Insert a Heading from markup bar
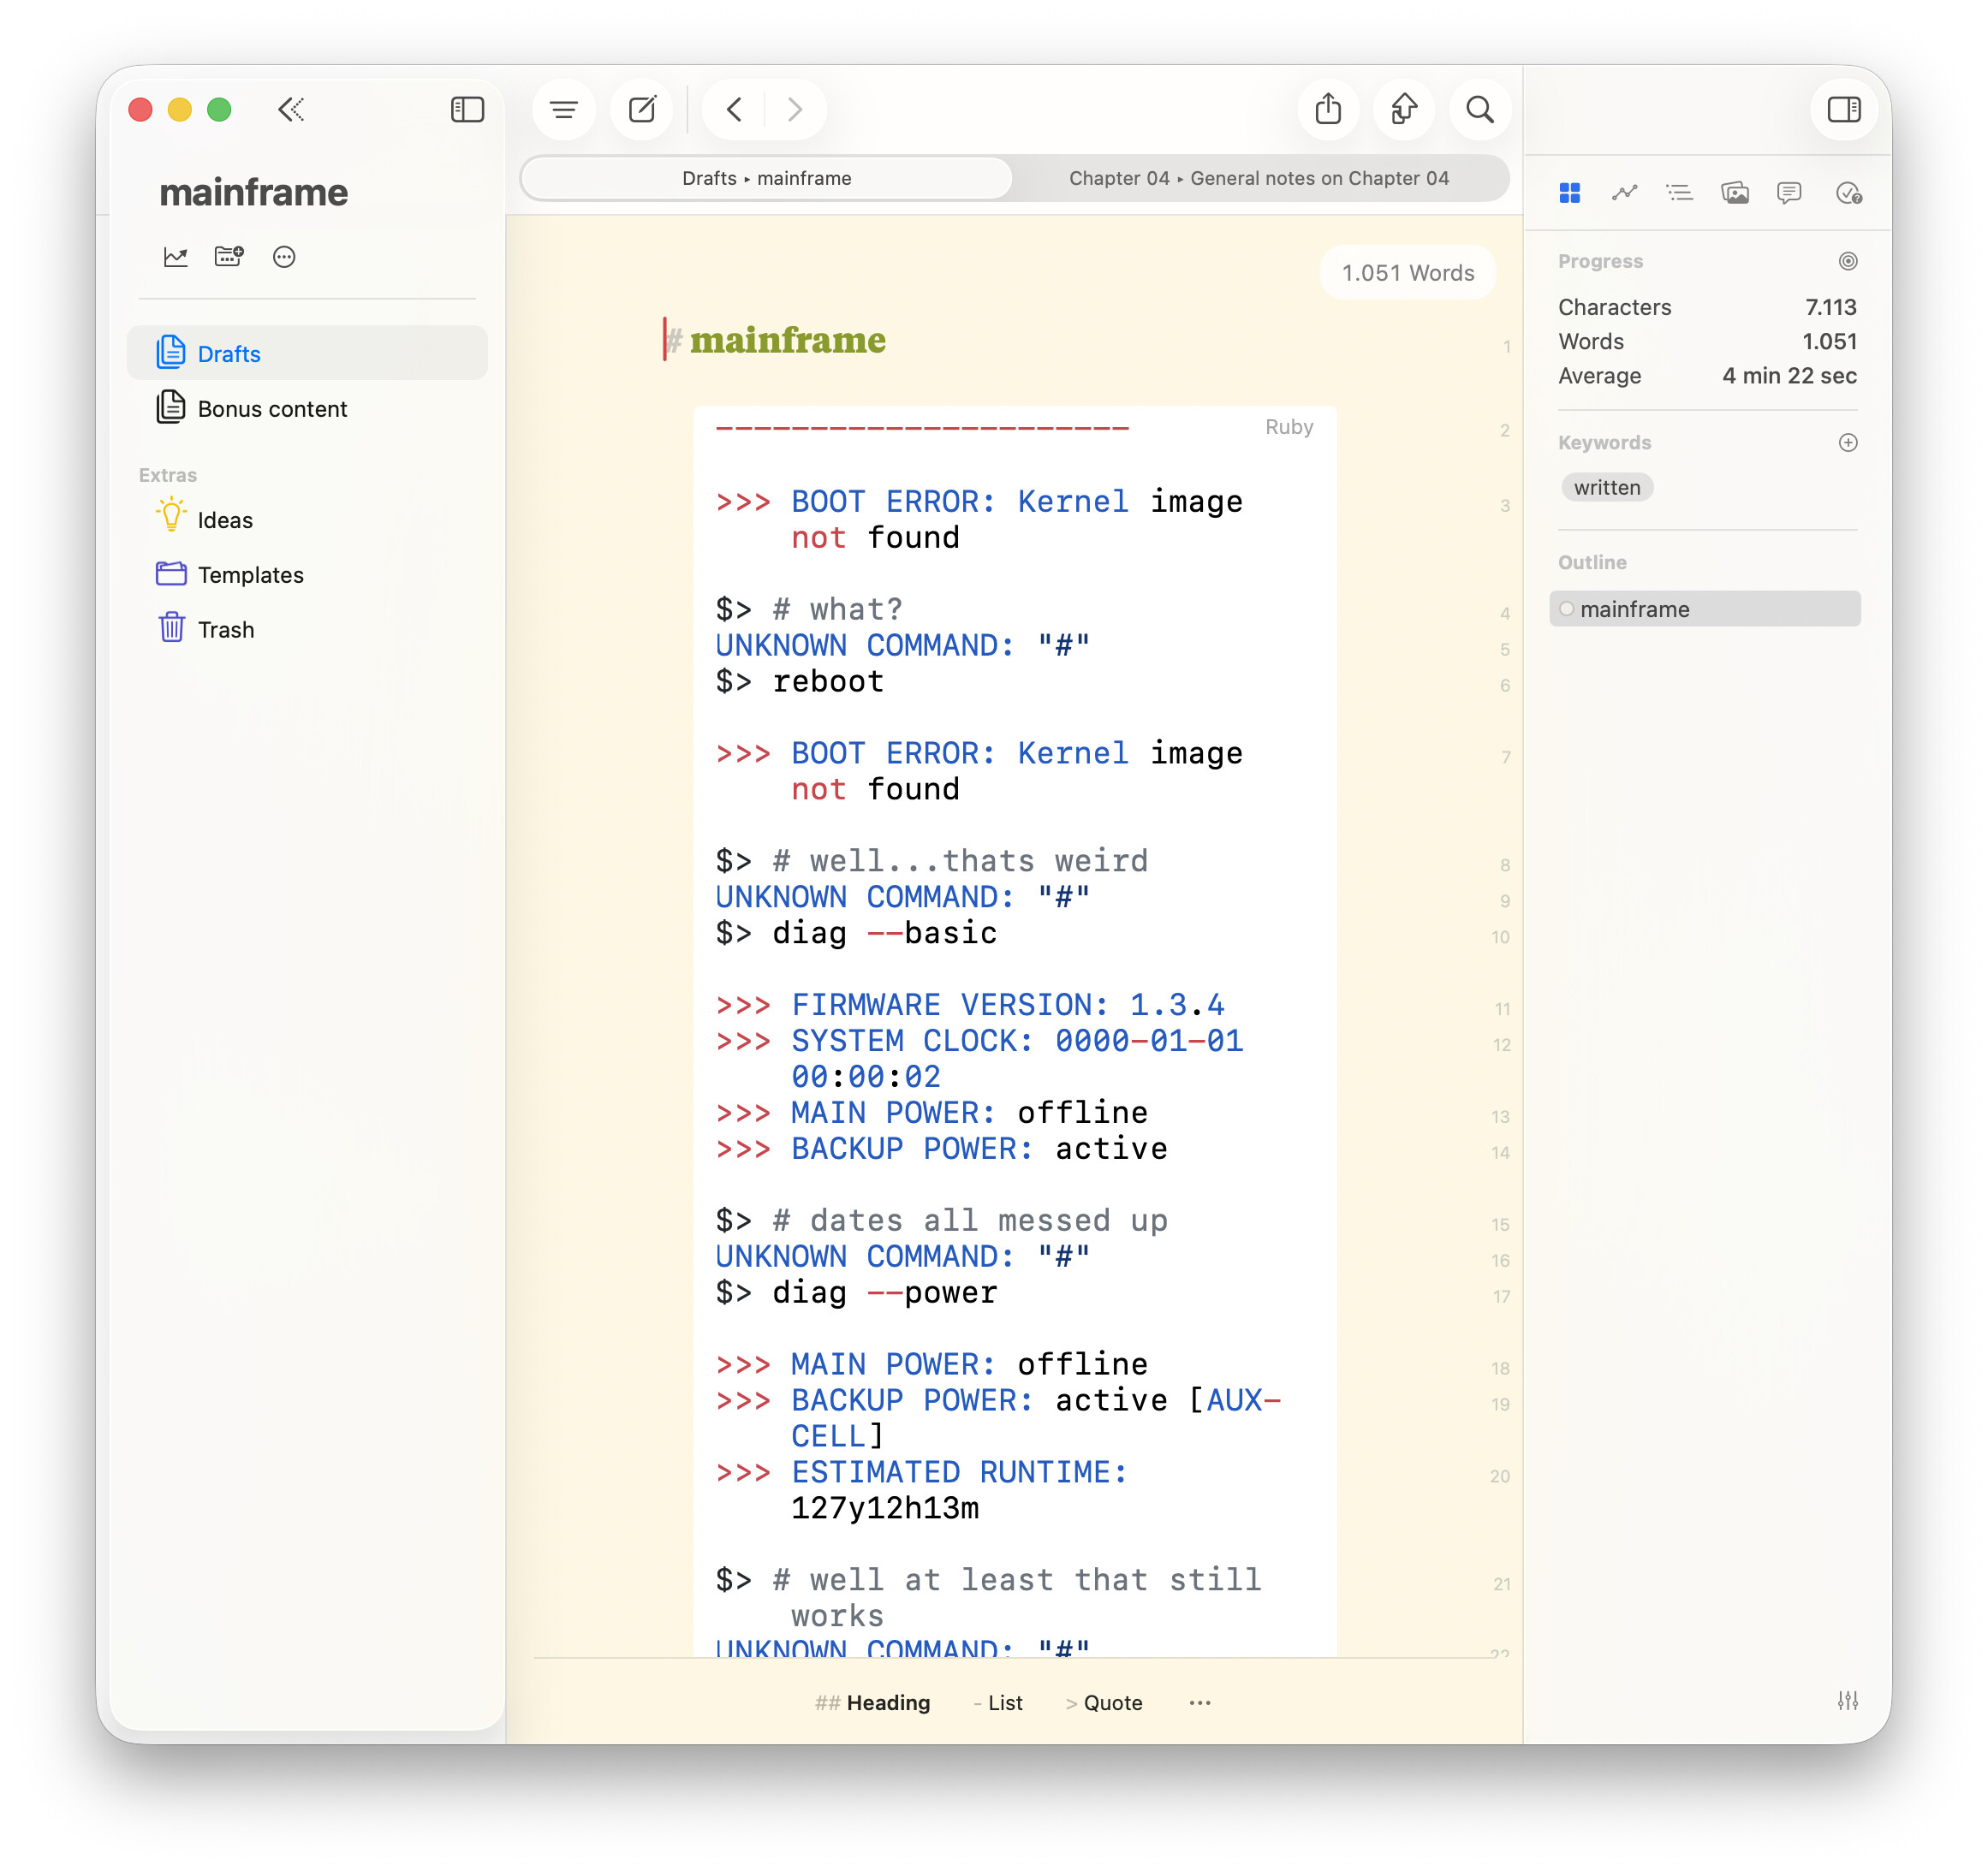Viewport: 1988px width, 1871px height. pyautogui.click(x=873, y=1702)
